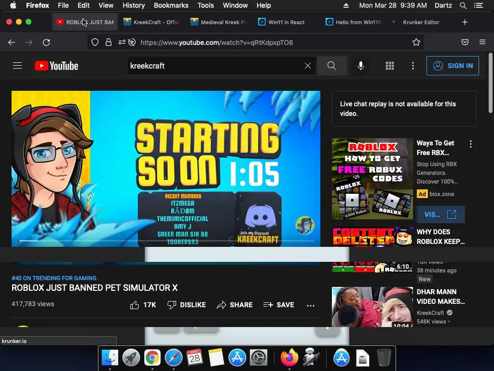Viewport: 494px width, 371px height.
Task: Open Trash in the Dock
Action: (x=384, y=358)
